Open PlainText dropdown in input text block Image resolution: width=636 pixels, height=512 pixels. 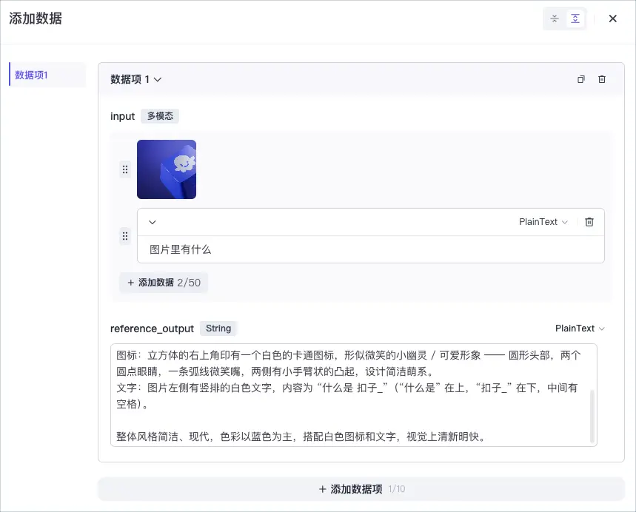tap(543, 222)
